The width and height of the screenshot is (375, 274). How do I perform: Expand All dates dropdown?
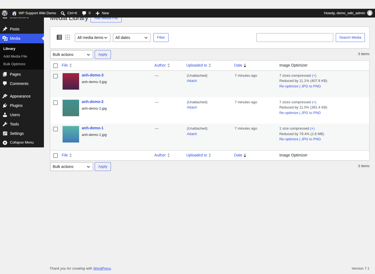pyautogui.click(x=132, y=38)
